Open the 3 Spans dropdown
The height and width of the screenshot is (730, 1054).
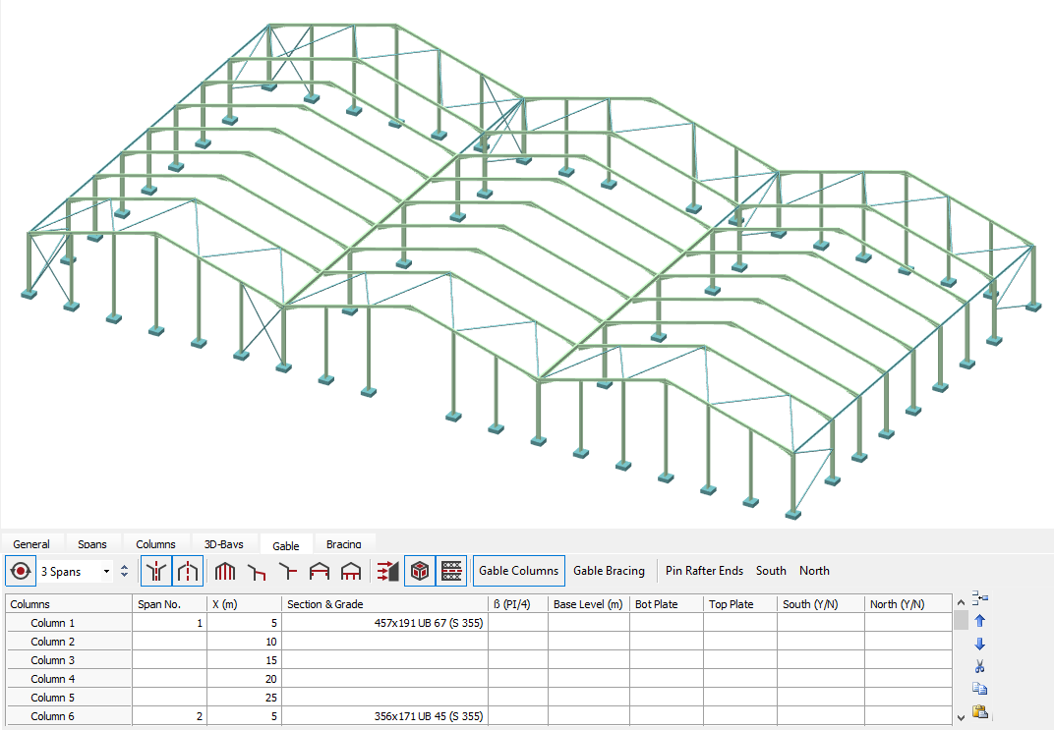[106, 571]
